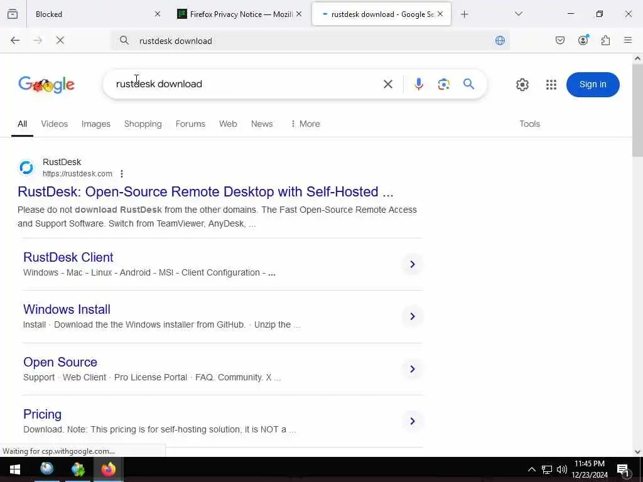The height and width of the screenshot is (482, 643).
Task: Switch to Forums results
Action: coord(190,124)
